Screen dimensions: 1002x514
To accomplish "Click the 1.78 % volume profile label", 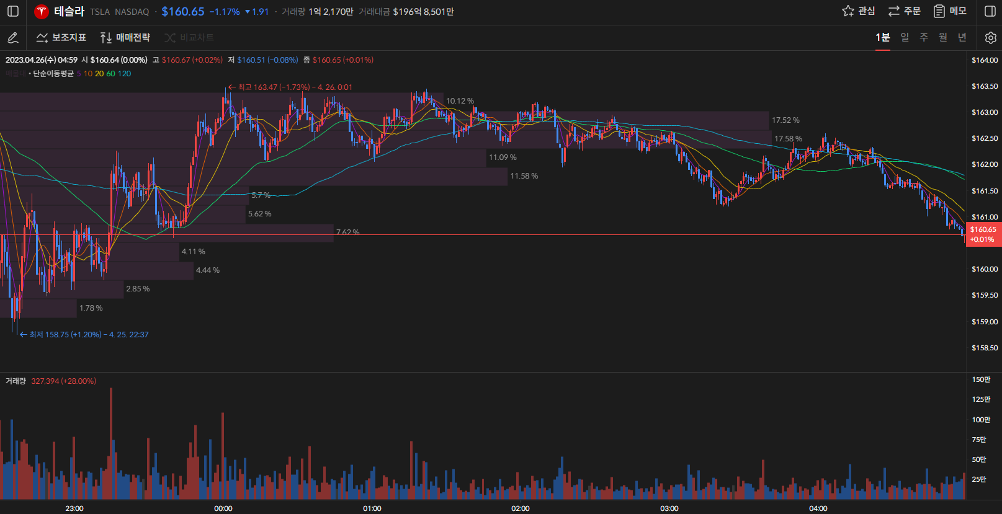I will [91, 308].
